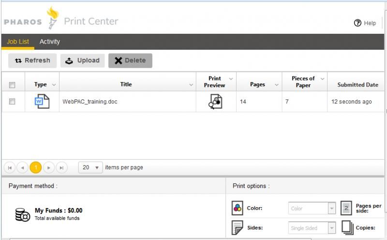Screen dimensions: 387x240
Task: Click the Color print option icon
Action: pyautogui.click(x=238, y=208)
